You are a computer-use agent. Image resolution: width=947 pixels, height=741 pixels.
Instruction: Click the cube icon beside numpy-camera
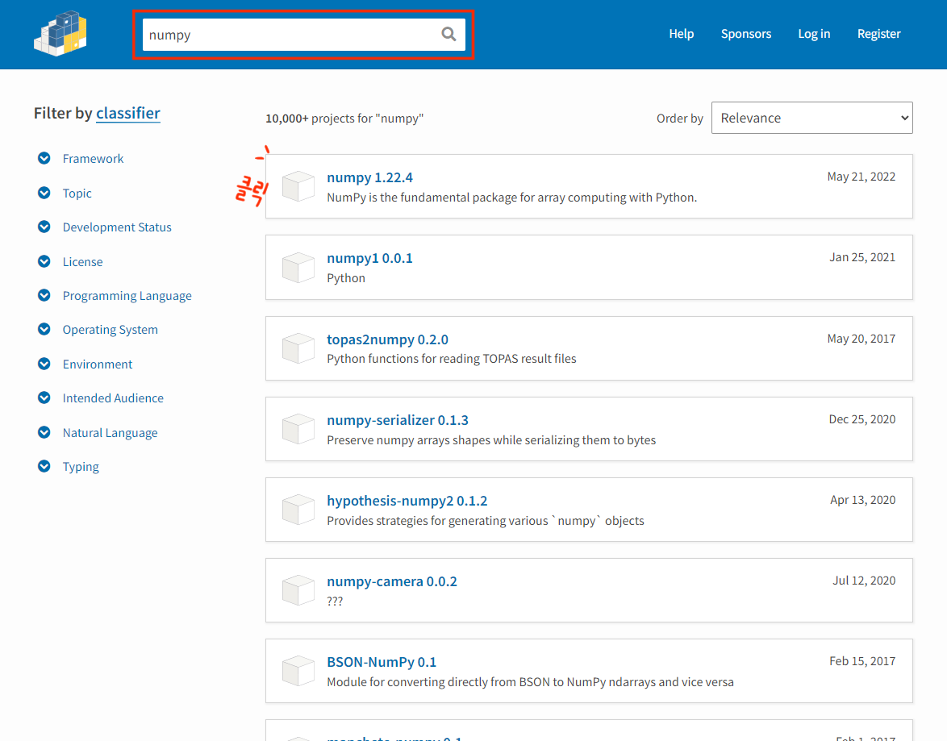click(298, 590)
